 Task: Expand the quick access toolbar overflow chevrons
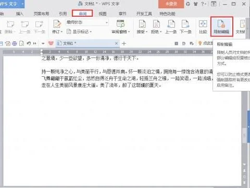click(x=35, y=43)
